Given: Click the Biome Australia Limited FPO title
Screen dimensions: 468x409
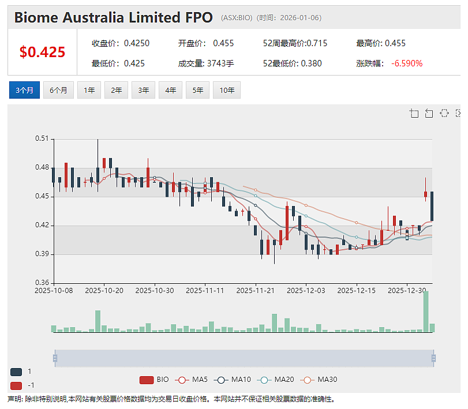Looking at the screenshot, I should 114,17.
